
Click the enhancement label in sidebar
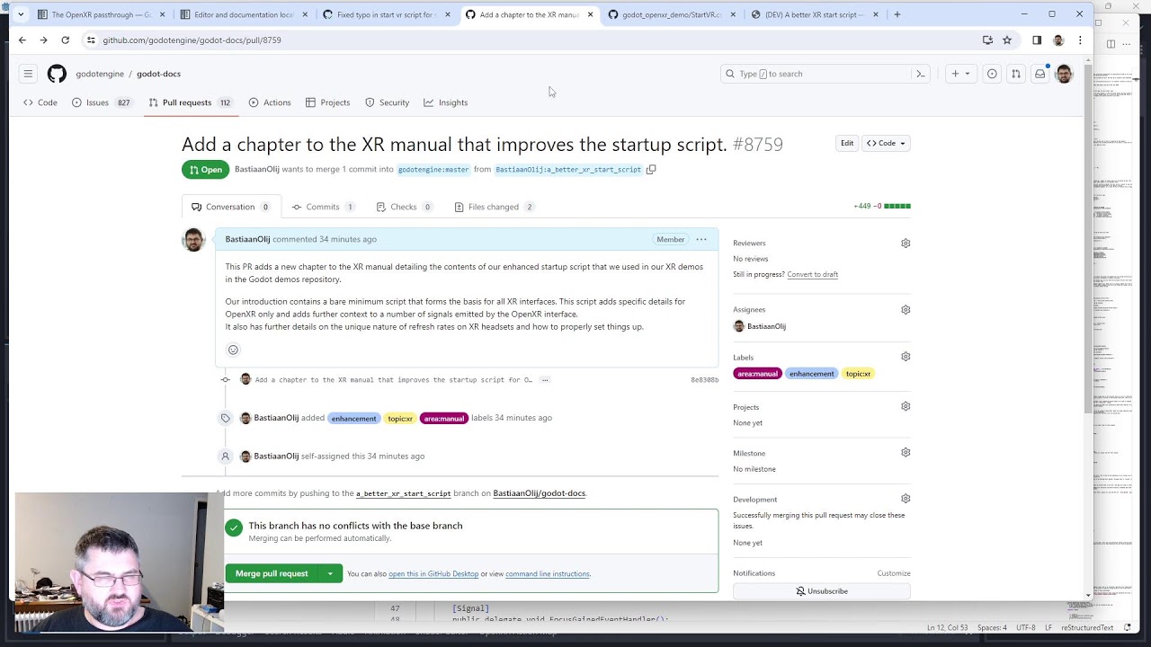click(x=812, y=374)
